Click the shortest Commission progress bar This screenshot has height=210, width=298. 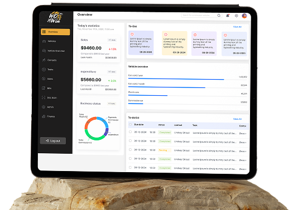pos(188,104)
